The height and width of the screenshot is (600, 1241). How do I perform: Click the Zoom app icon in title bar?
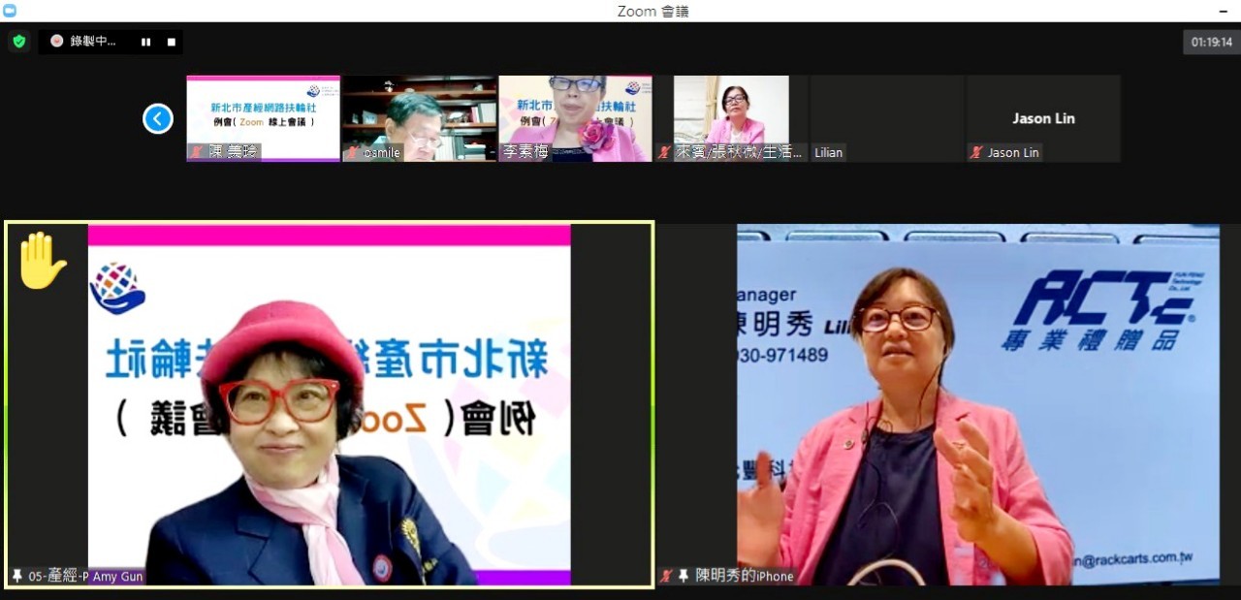tap(10, 11)
